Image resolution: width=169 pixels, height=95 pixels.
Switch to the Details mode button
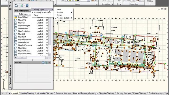[43, 63]
